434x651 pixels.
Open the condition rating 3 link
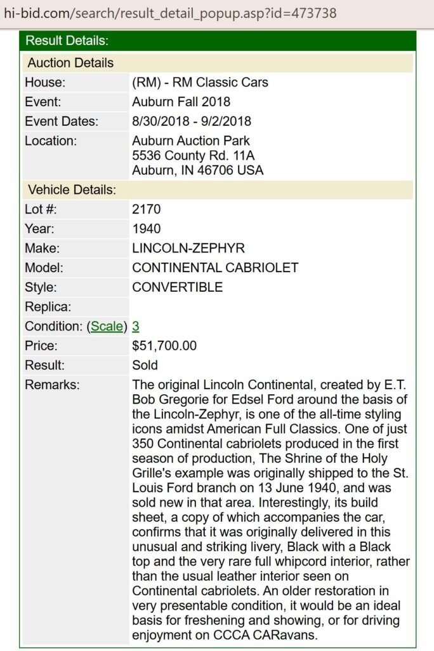(x=136, y=327)
